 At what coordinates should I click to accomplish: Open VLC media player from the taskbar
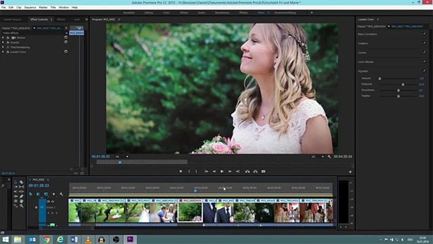coord(88,239)
